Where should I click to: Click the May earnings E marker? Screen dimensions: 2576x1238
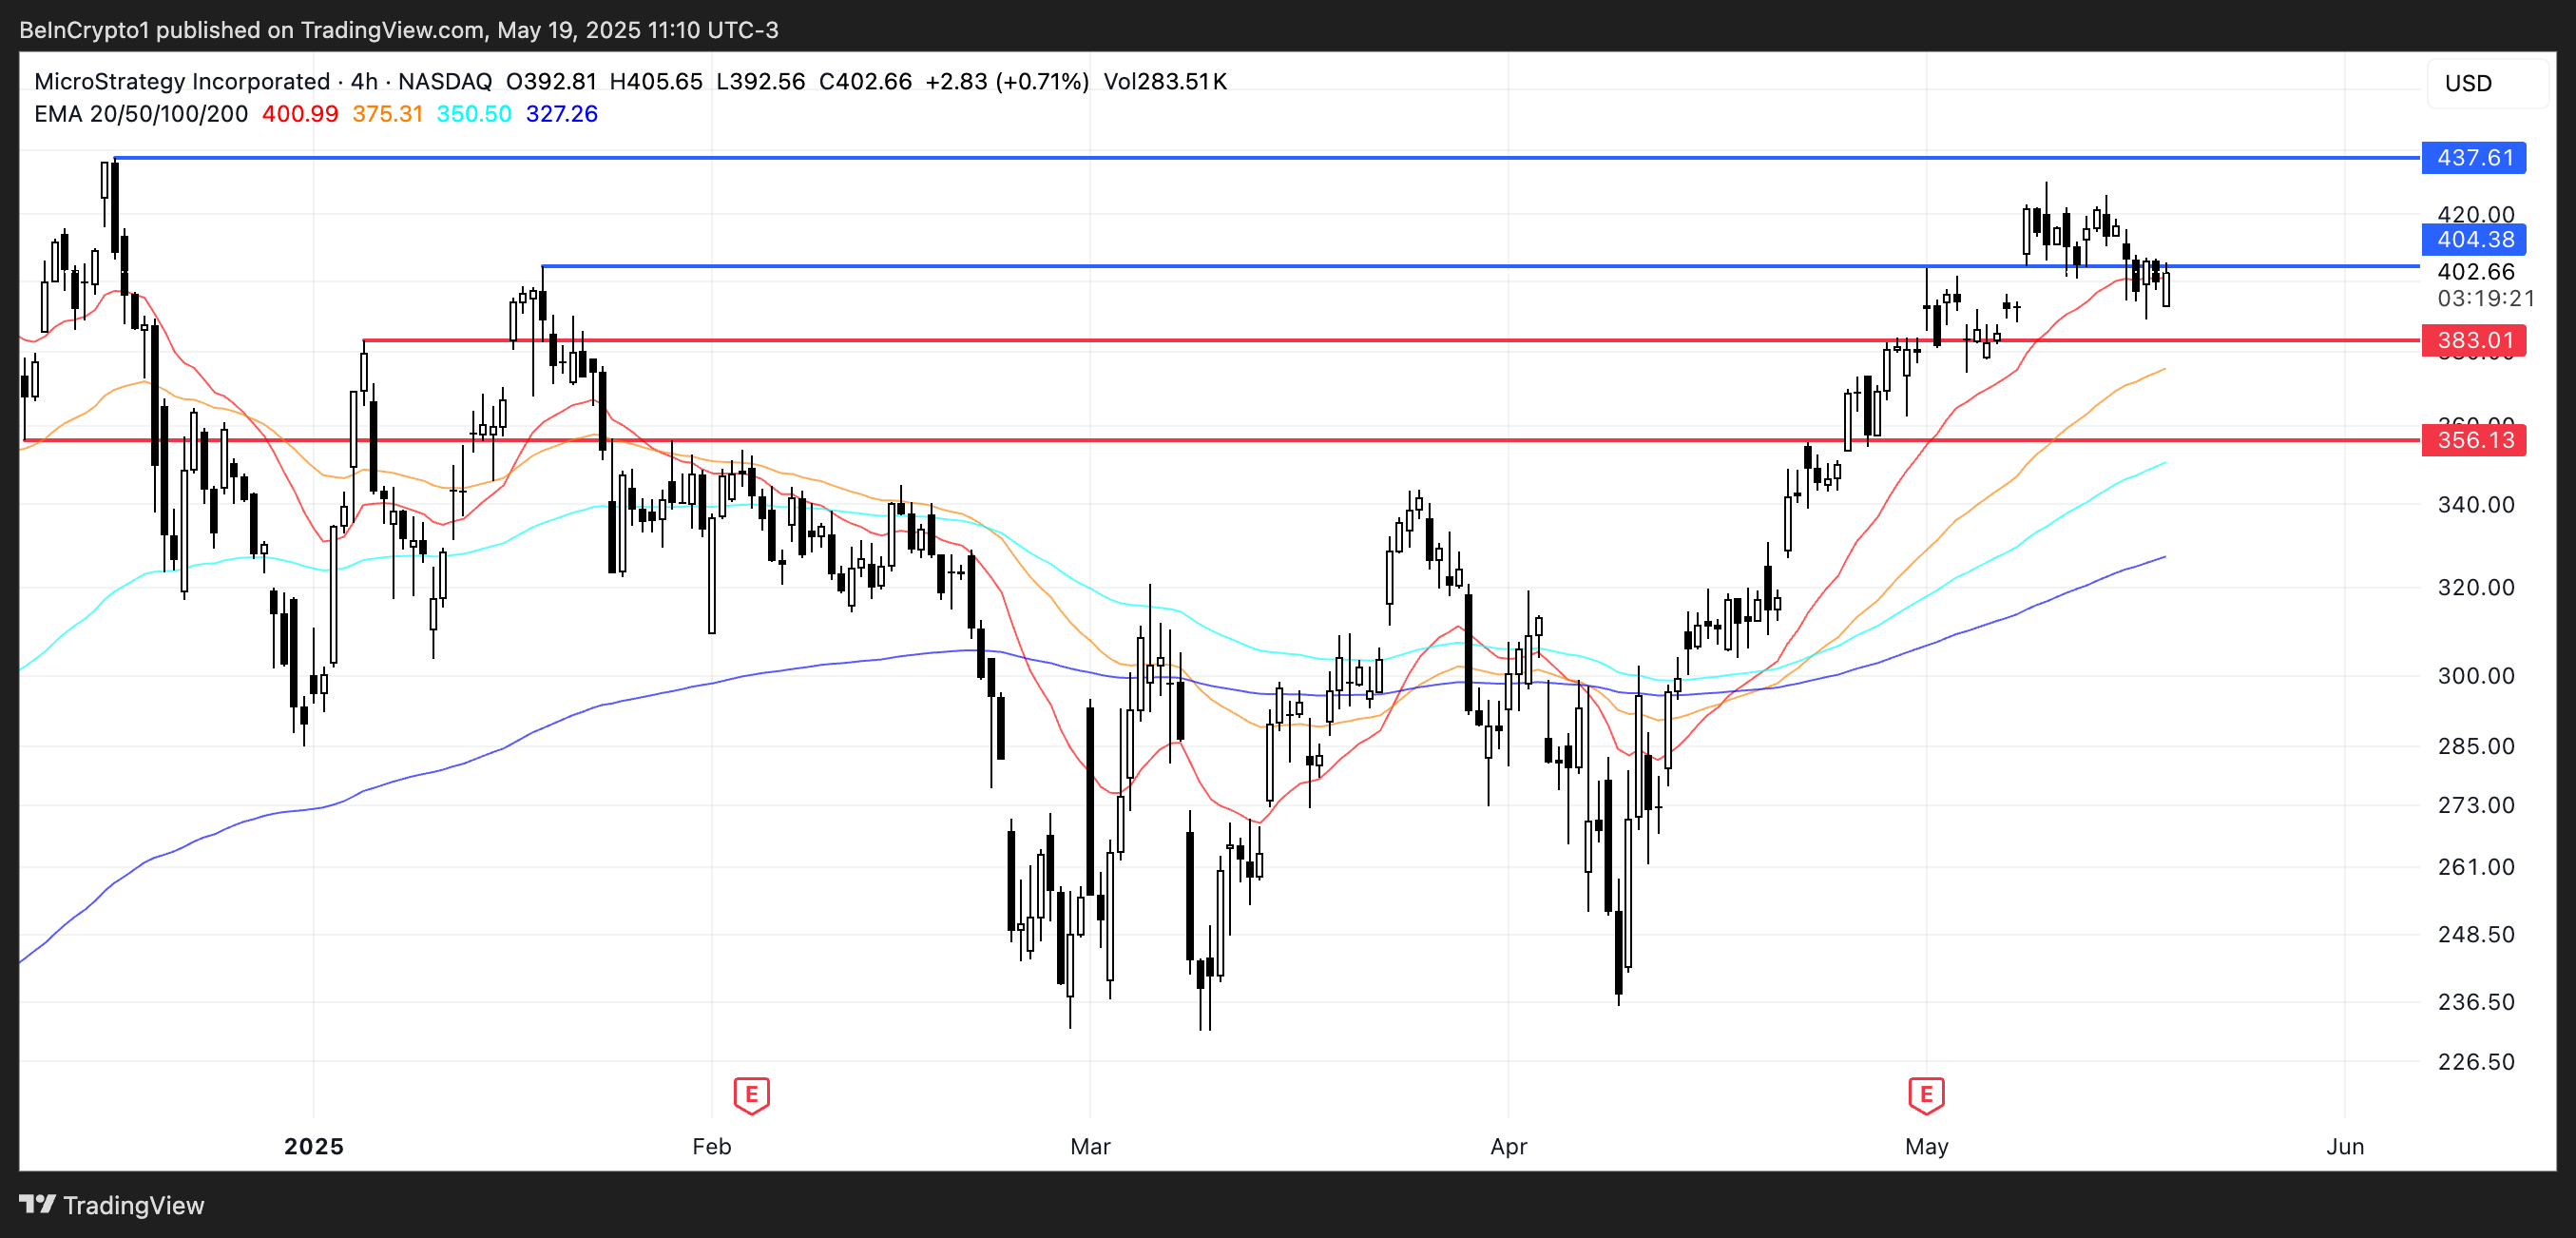point(1926,1094)
